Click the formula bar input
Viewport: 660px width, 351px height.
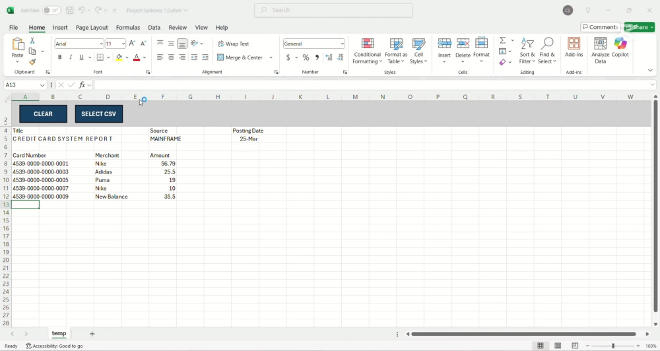coord(372,85)
